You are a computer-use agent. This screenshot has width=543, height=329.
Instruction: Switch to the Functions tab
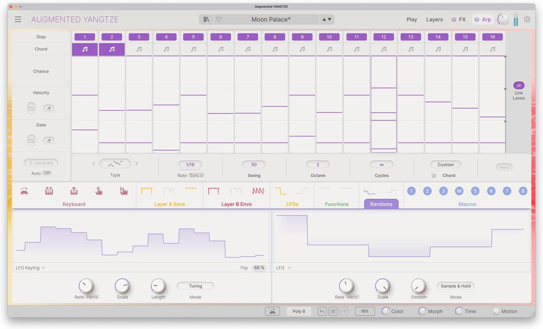[336, 204]
